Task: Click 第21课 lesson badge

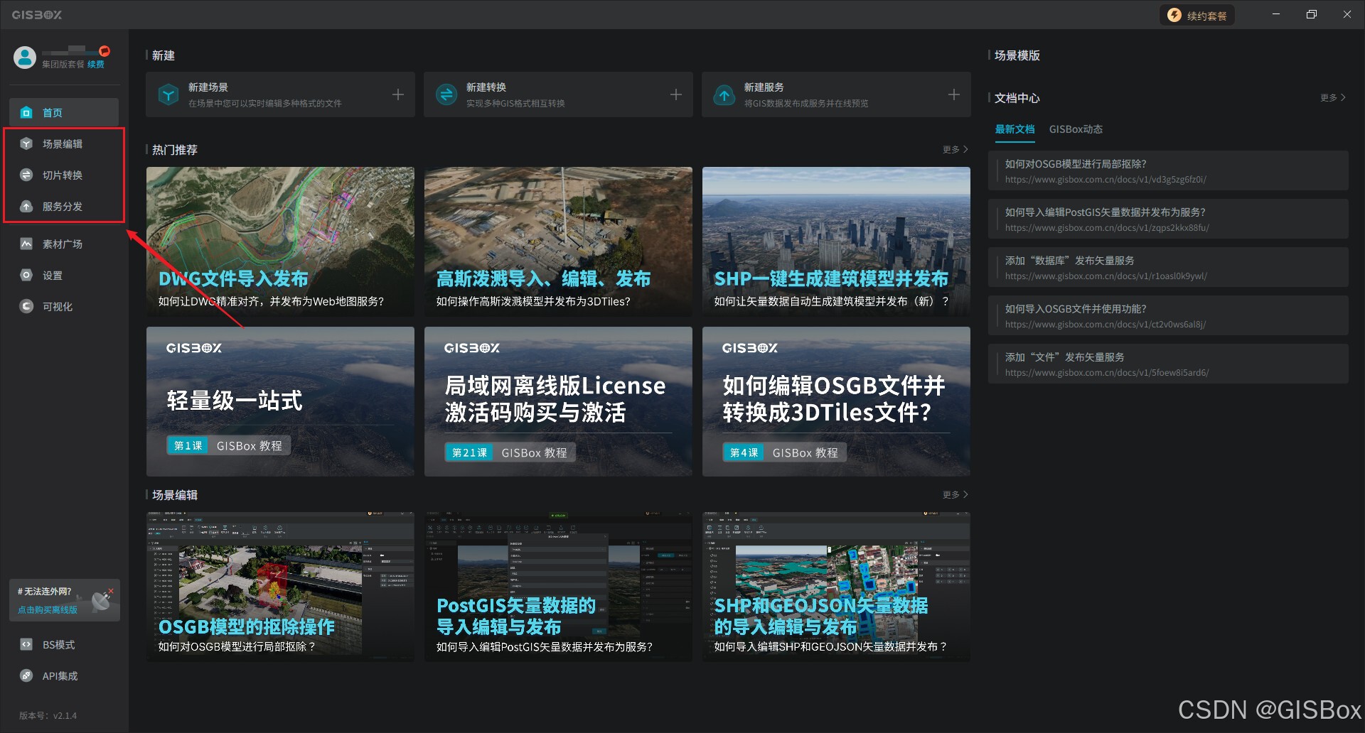Action: click(x=470, y=452)
